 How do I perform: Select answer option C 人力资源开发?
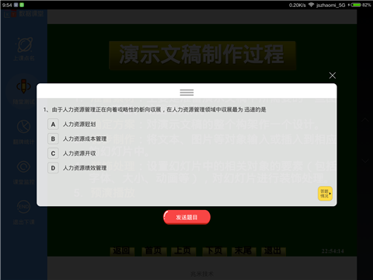pyautogui.click(x=71, y=153)
